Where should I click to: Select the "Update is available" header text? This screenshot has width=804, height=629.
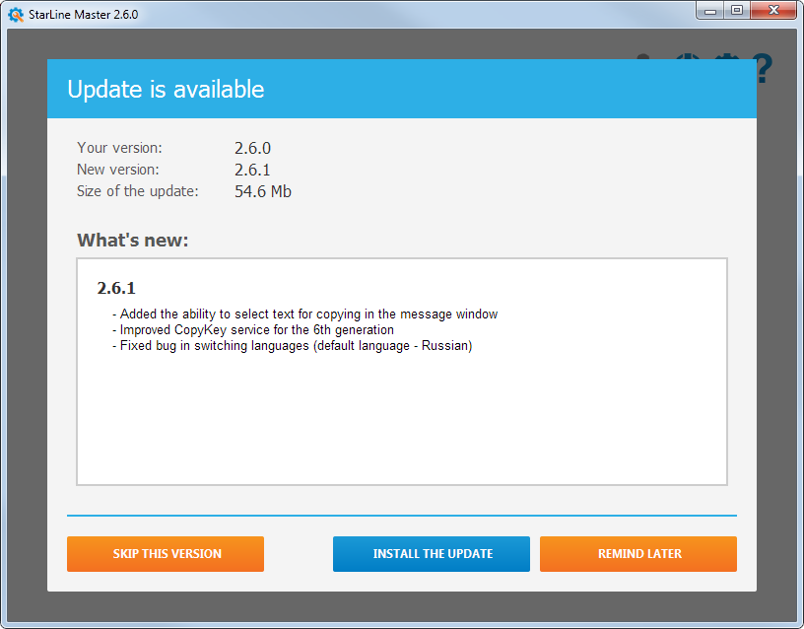166,90
